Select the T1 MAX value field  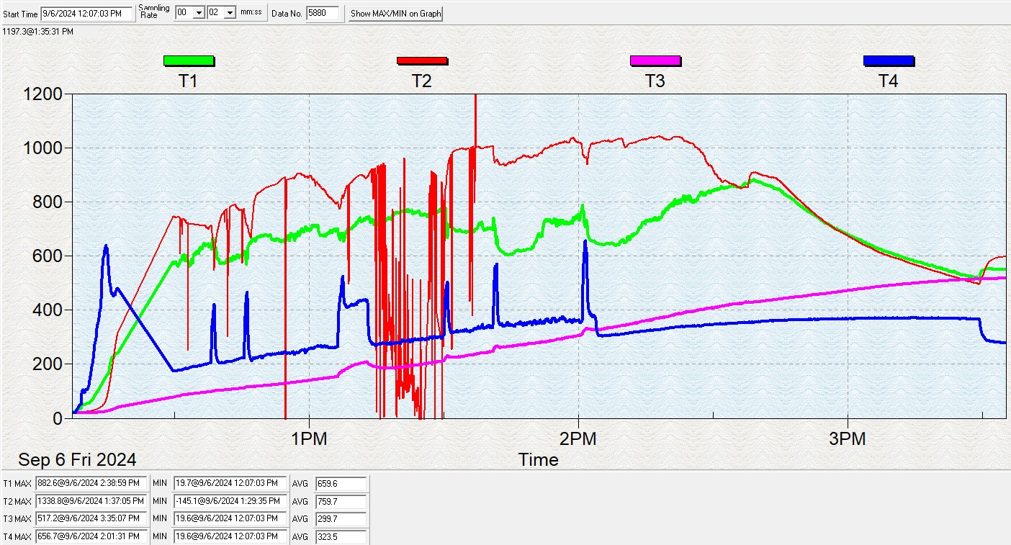(91, 483)
